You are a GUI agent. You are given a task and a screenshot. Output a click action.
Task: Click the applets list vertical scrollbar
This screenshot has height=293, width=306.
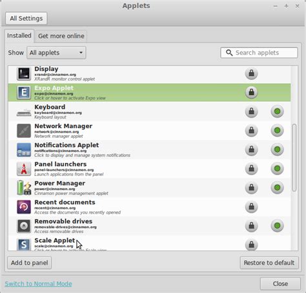[294, 157]
